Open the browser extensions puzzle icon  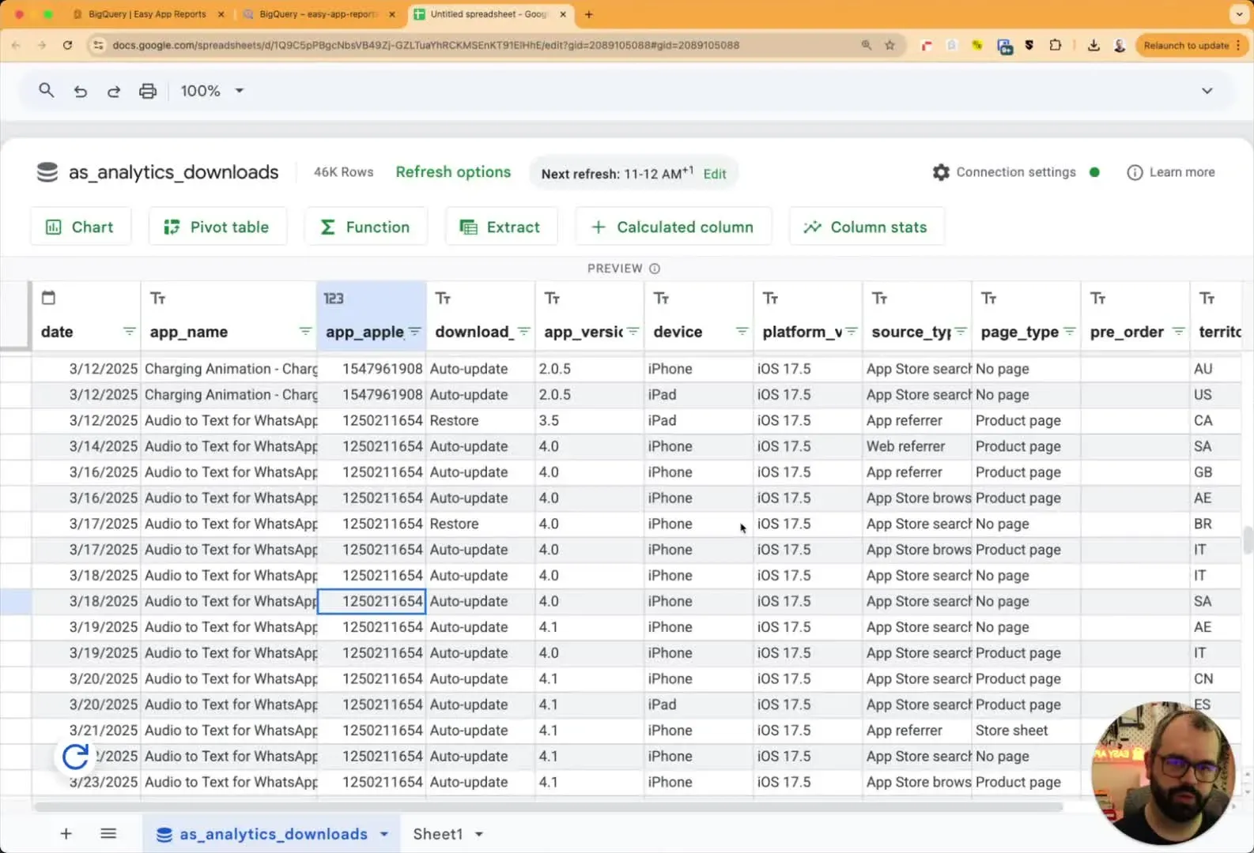1055,46
